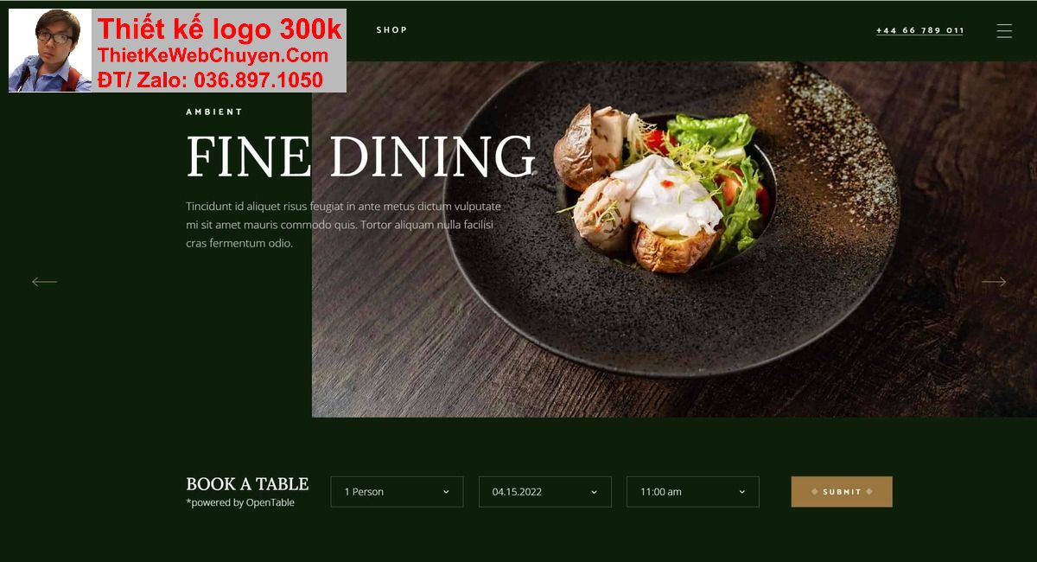Click the powered by OpenTable text
This screenshot has width=1037, height=562.
240,503
